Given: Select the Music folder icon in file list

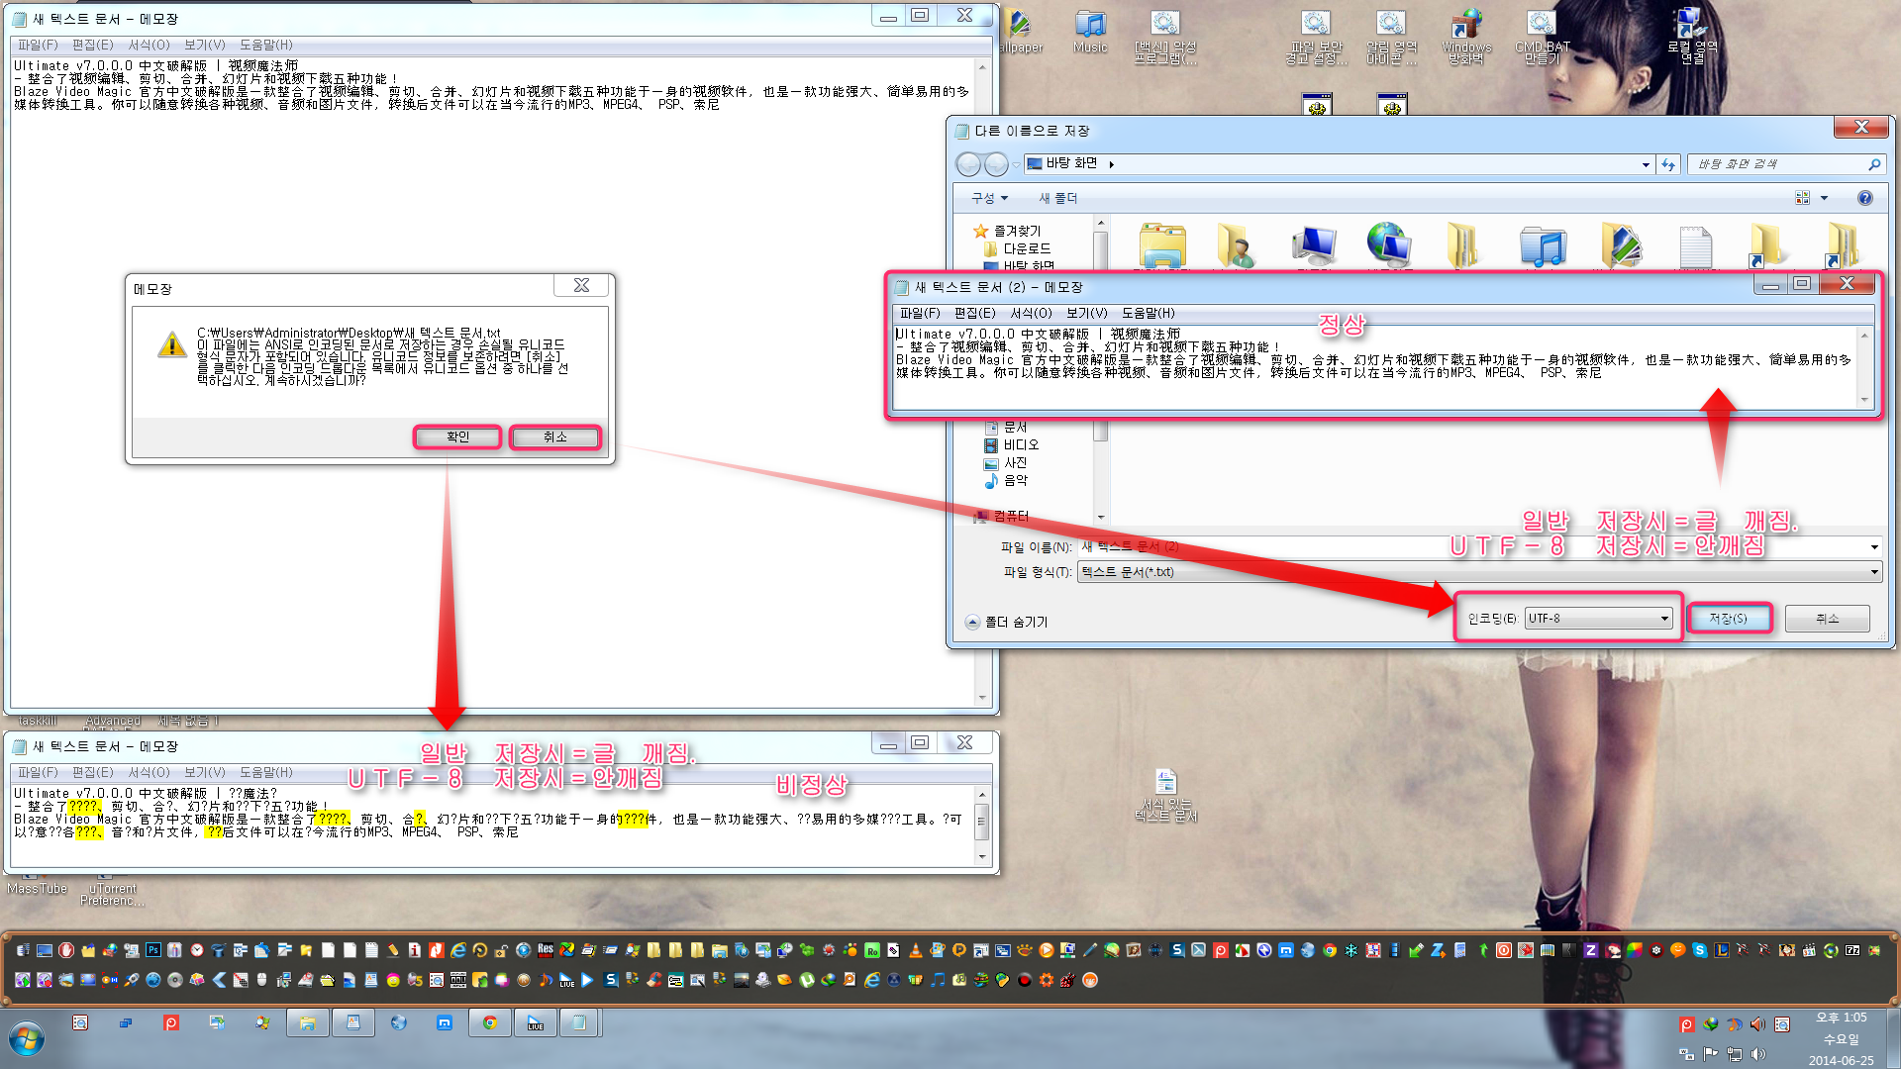Looking at the screenshot, I should [1543, 245].
